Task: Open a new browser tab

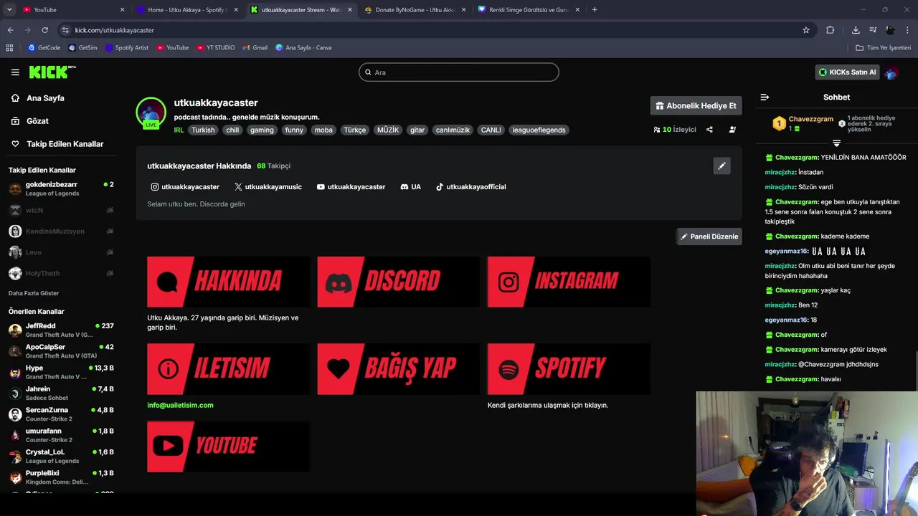Action: point(595,10)
